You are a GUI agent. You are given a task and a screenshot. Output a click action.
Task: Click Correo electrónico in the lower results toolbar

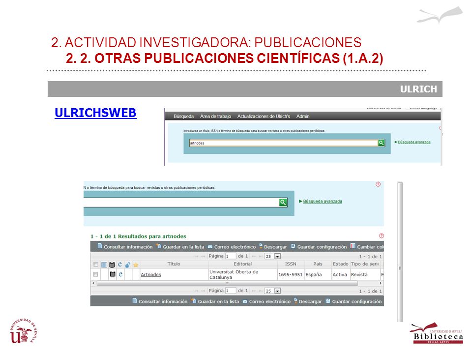click(266, 301)
